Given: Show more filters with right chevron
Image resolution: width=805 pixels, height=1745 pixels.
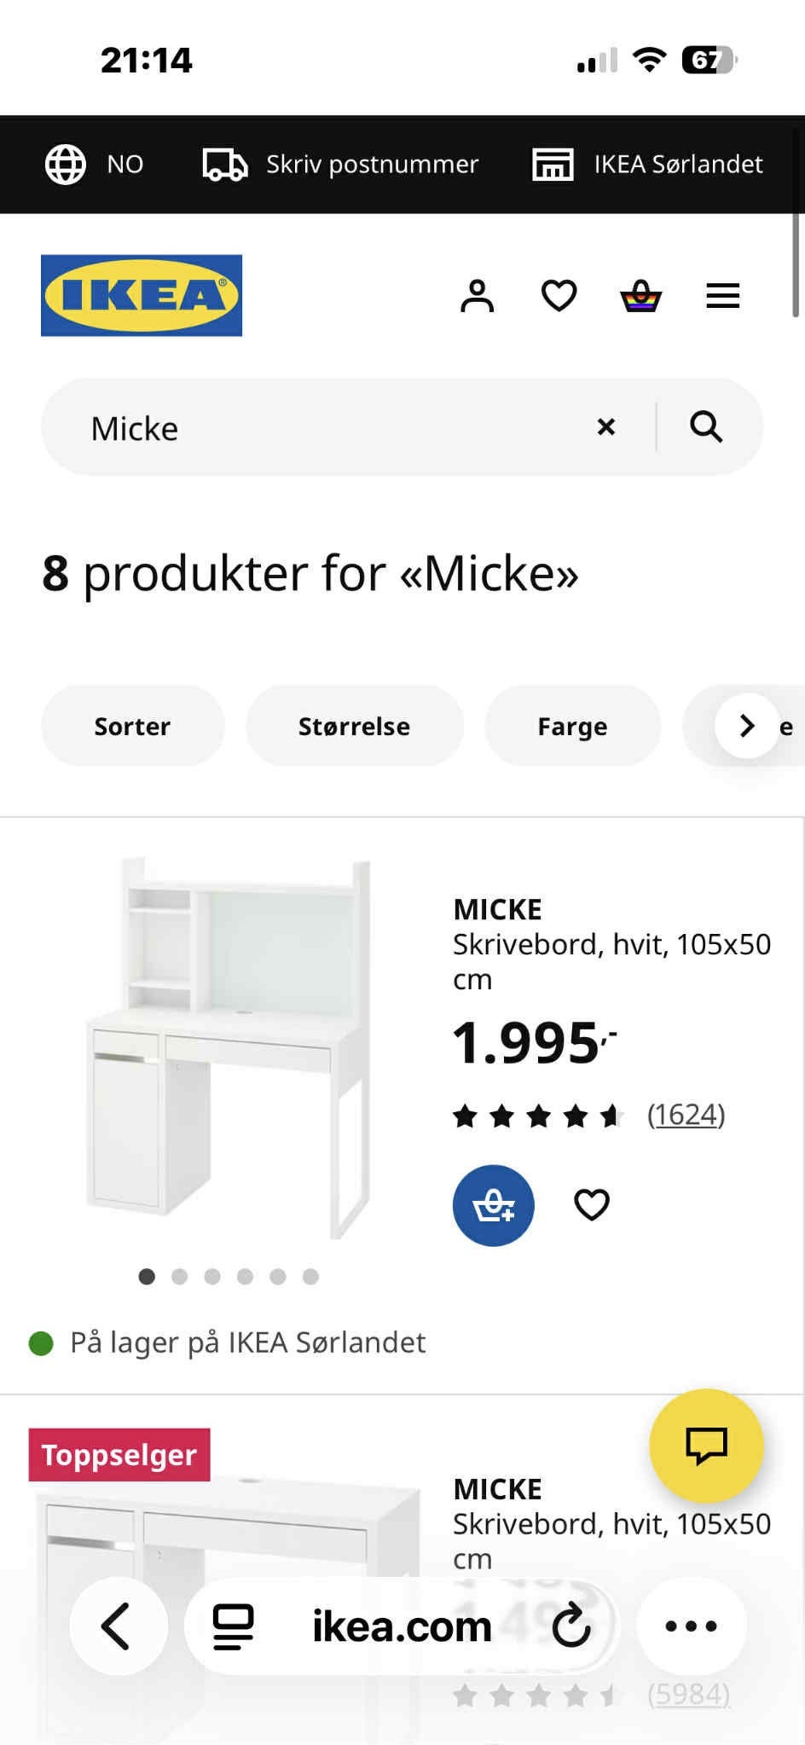Looking at the screenshot, I should click(x=747, y=726).
